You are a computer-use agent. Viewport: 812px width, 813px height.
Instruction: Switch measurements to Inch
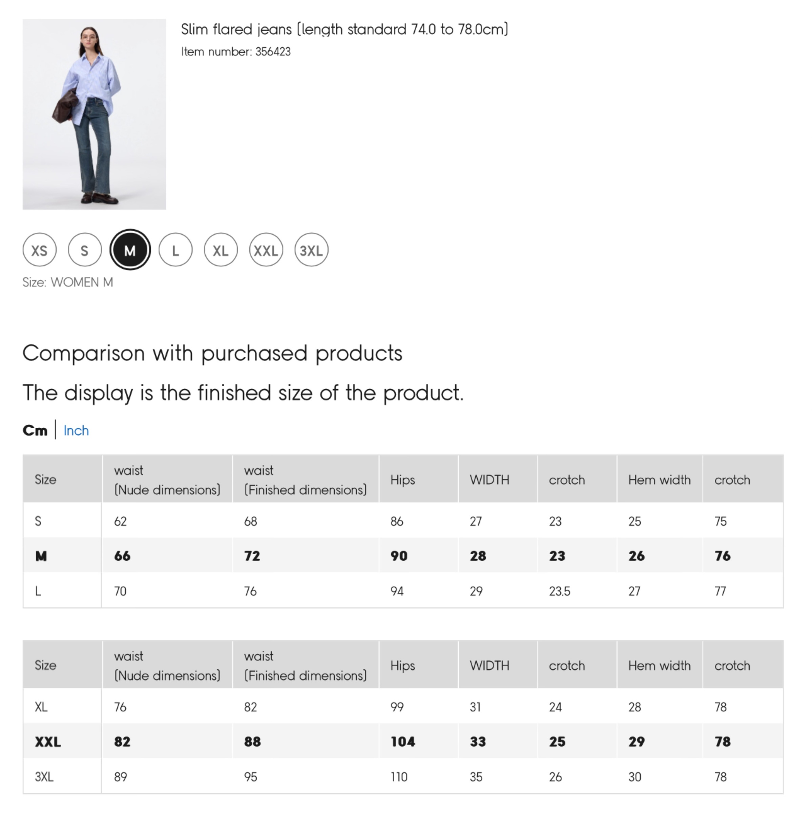pos(76,431)
